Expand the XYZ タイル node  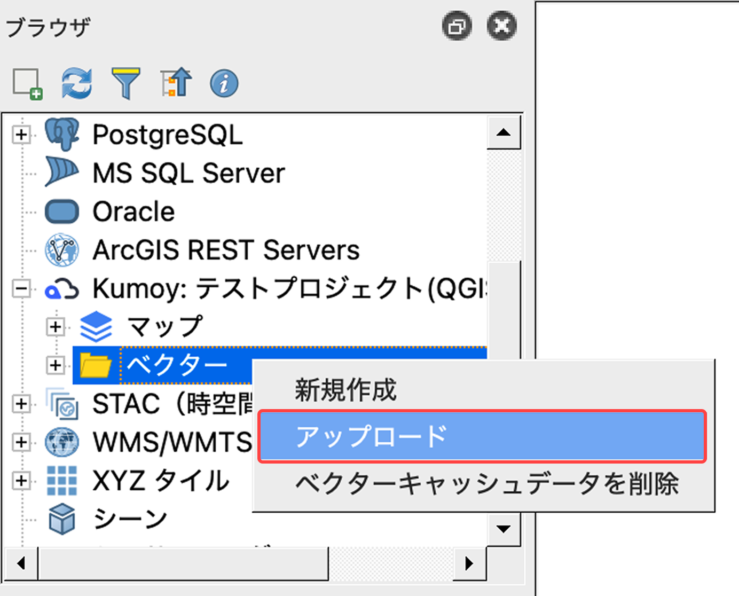[x=21, y=481]
